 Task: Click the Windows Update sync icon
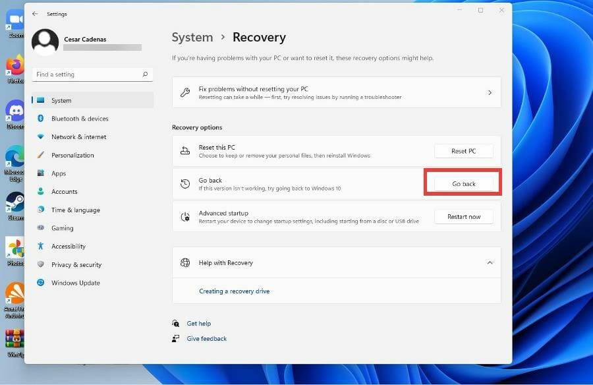tap(41, 282)
